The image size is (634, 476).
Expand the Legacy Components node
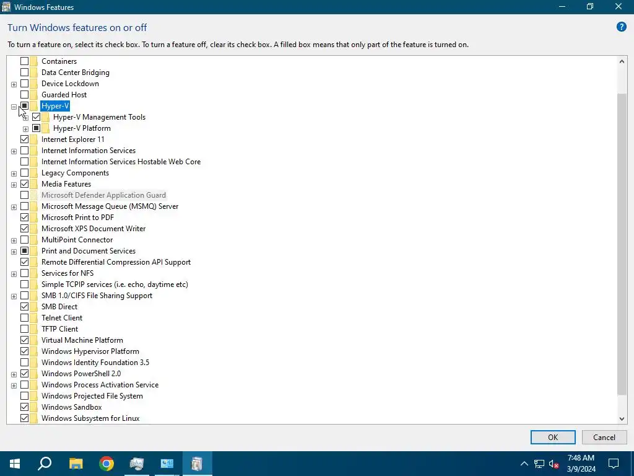[14, 174]
